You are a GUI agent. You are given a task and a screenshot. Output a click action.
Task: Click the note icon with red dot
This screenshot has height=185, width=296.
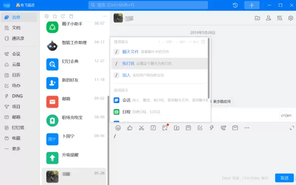click(x=165, y=128)
